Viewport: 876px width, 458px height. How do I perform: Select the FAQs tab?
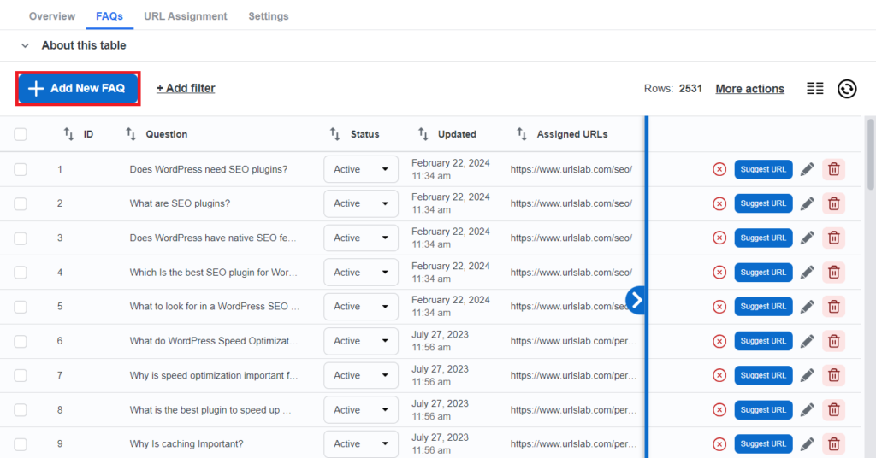pyautogui.click(x=109, y=16)
